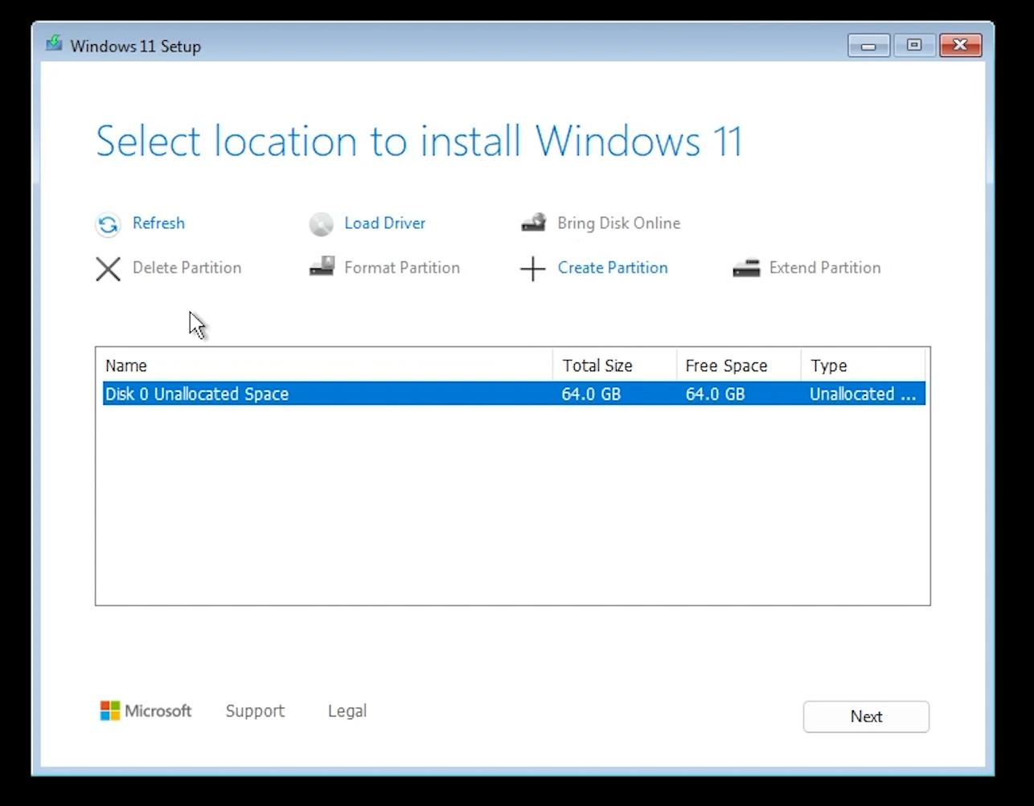Select the Disk 0 Unallocated Space row
Screen dimensions: 1034x806
tap(322, 394)
